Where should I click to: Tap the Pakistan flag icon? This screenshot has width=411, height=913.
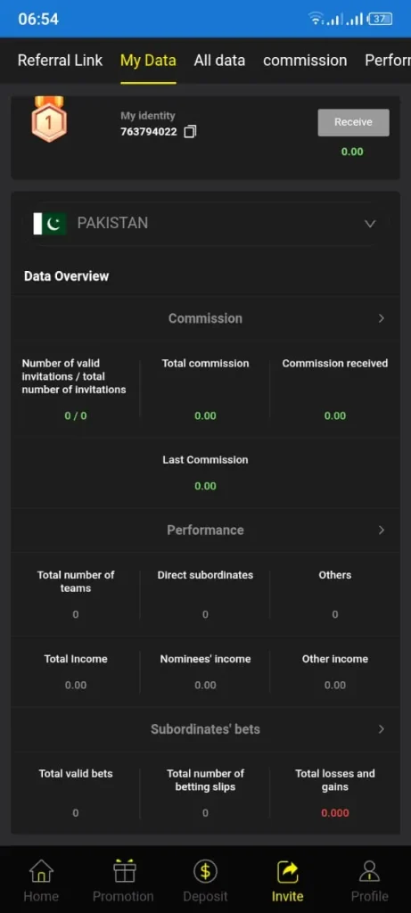(50, 224)
